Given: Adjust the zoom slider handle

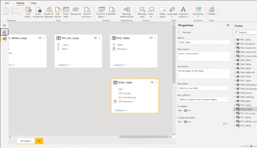Looking at the screenshot, I should pos(251,146).
